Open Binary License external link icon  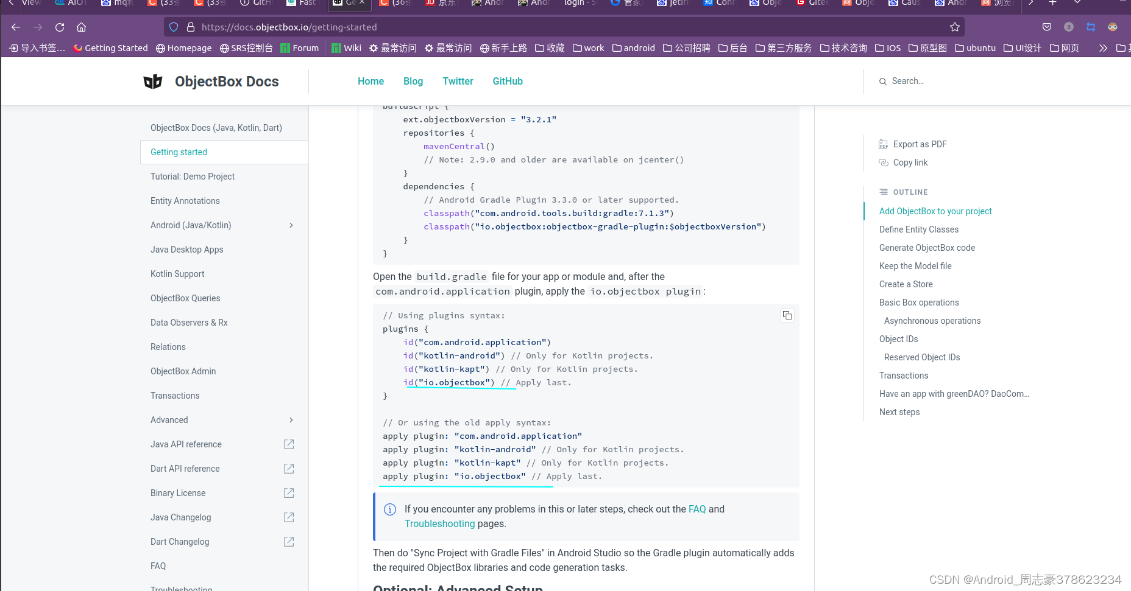289,493
